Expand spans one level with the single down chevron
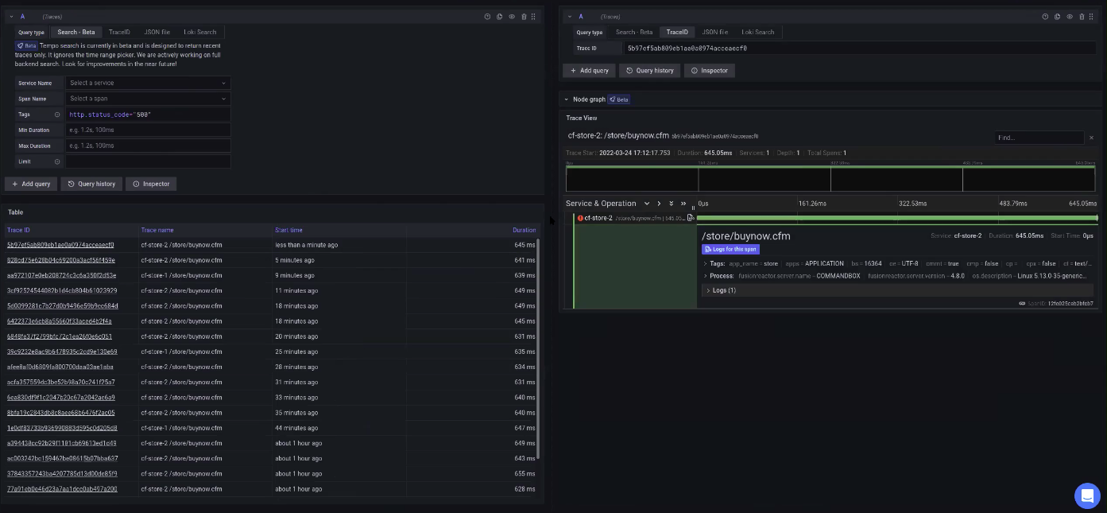 (647, 204)
